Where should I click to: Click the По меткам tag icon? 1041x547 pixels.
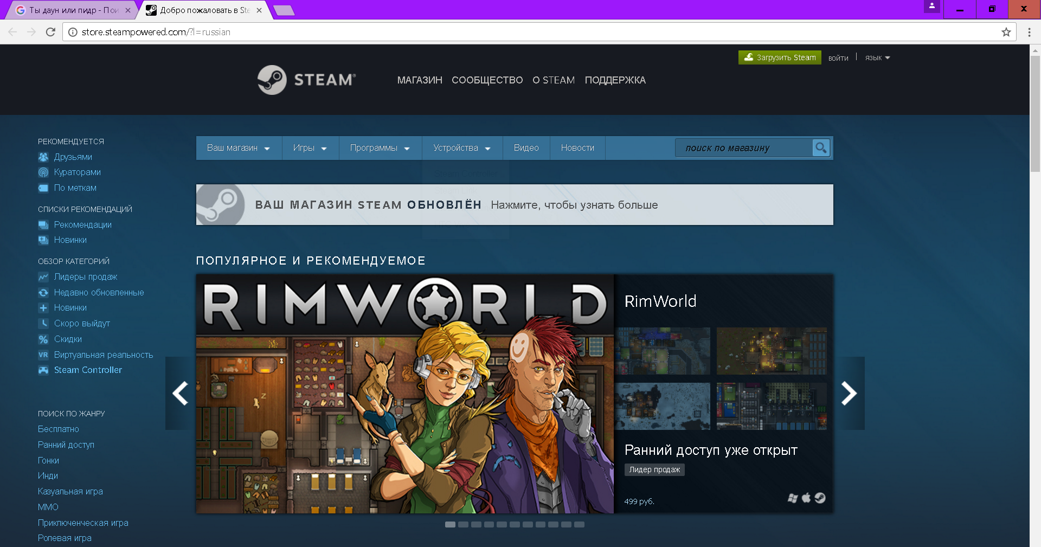(x=43, y=188)
